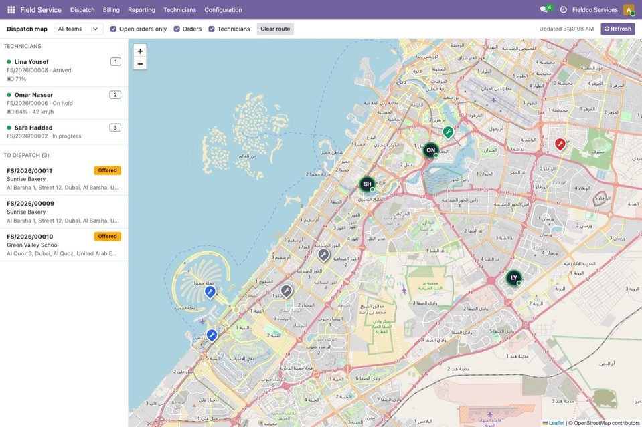Click the gray order pin in Al Barsha

[x=287, y=291]
